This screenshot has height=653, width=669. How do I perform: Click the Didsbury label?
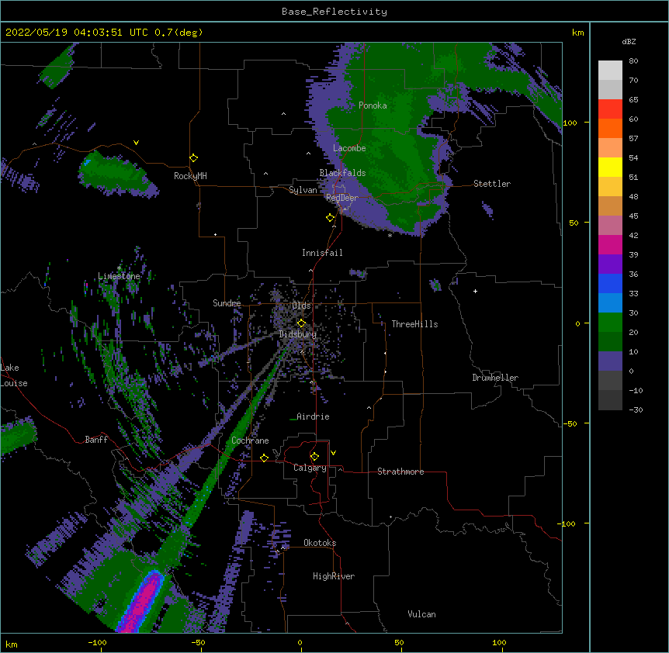point(298,334)
